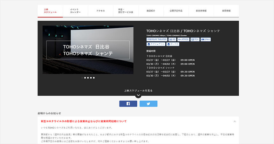This screenshot has width=274, height=144.
Task: Click the 劇場からのお知らせ heading
Action: [49, 113]
